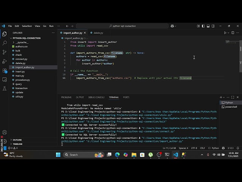
Task: Open Remote Explorer view
Action: pos(5,80)
